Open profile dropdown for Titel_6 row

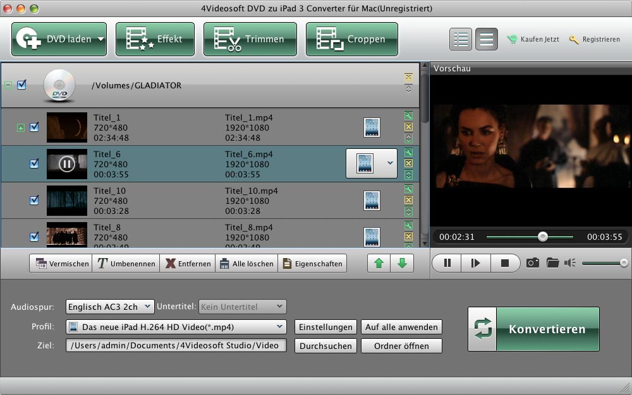click(390, 163)
